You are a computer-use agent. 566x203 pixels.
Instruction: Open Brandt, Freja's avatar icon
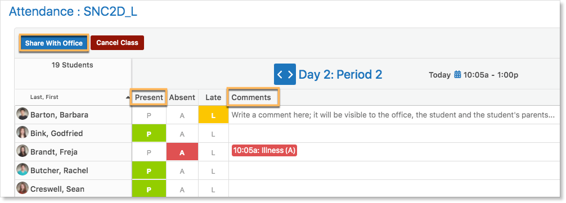click(x=23, y=151)
